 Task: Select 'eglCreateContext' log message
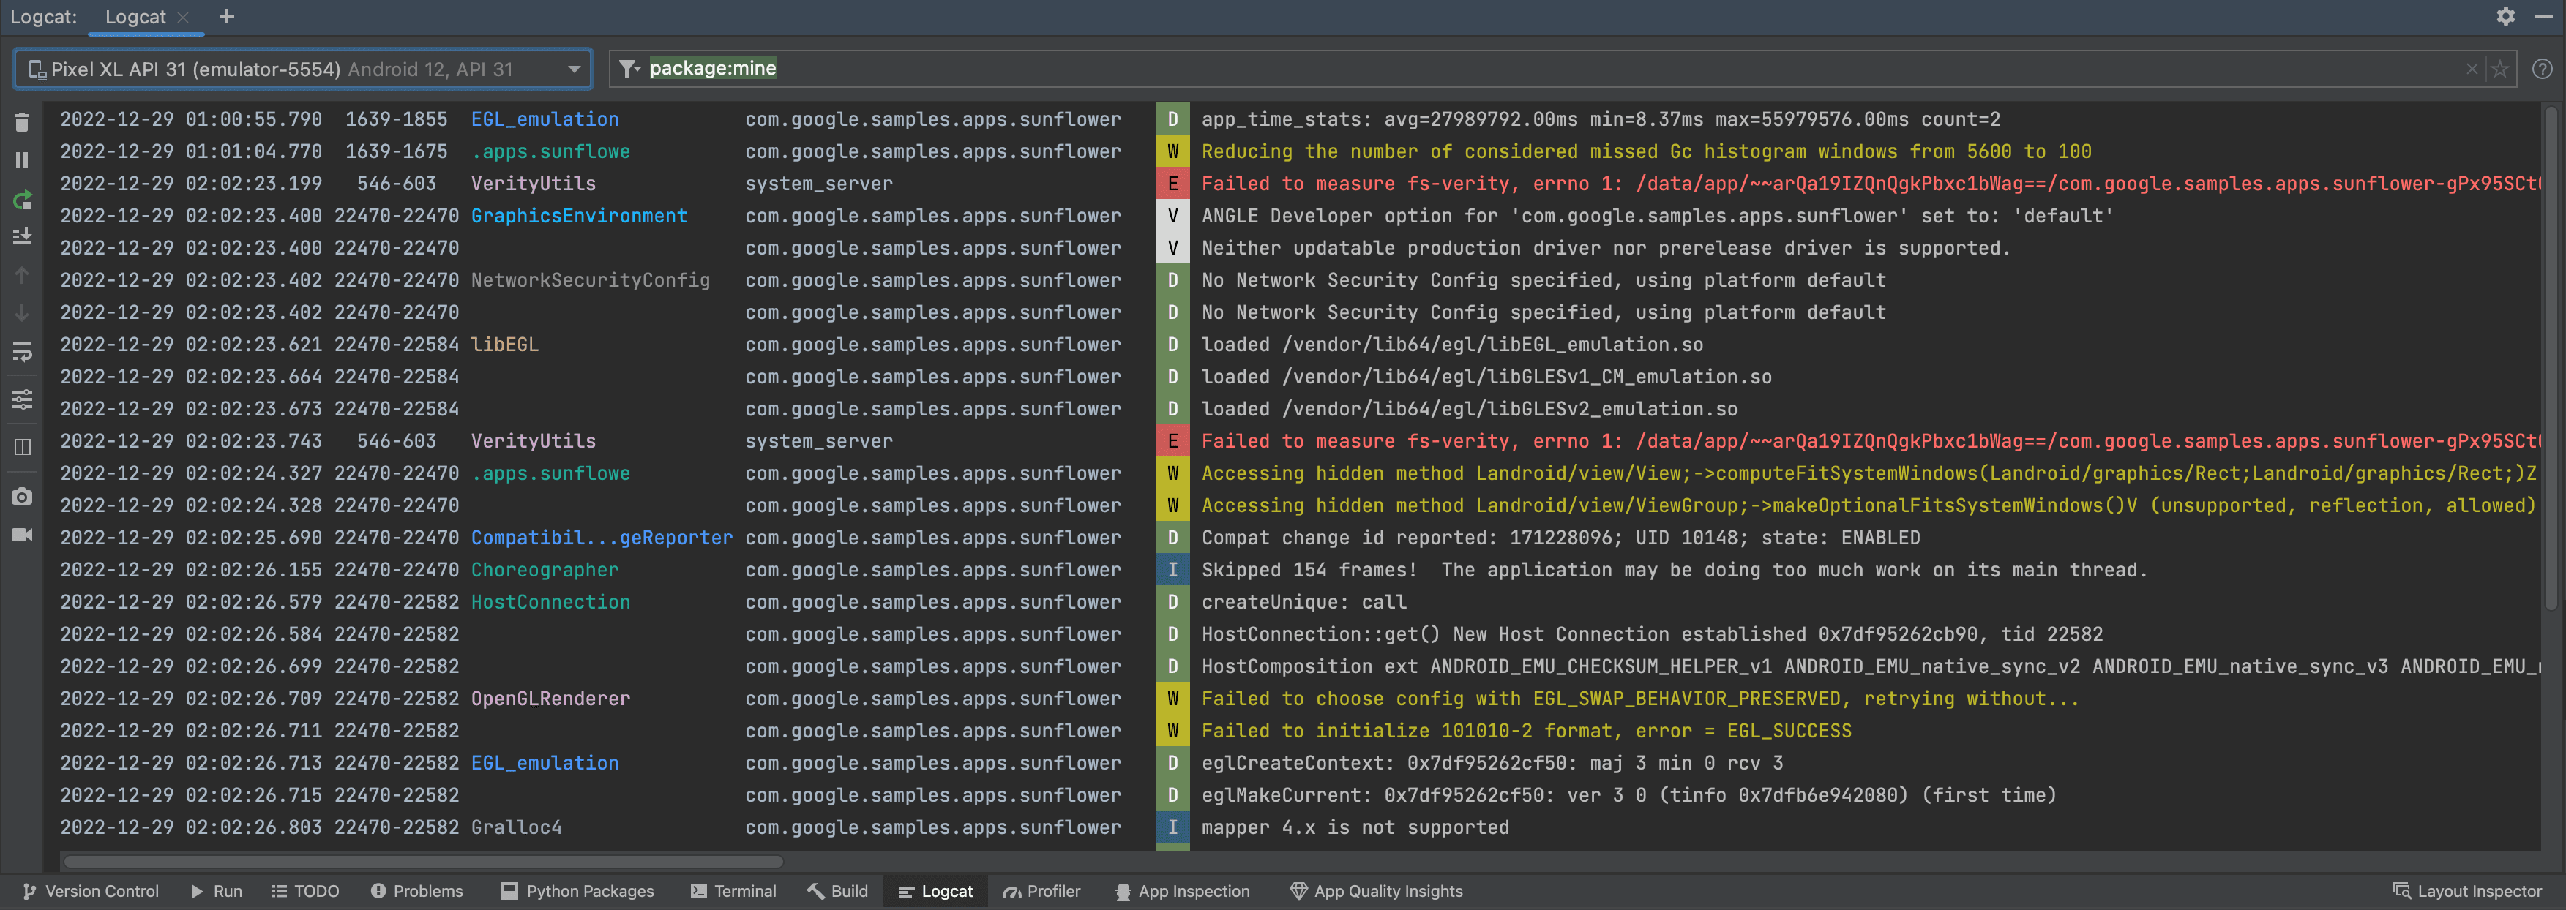[x=1492, y=763]
